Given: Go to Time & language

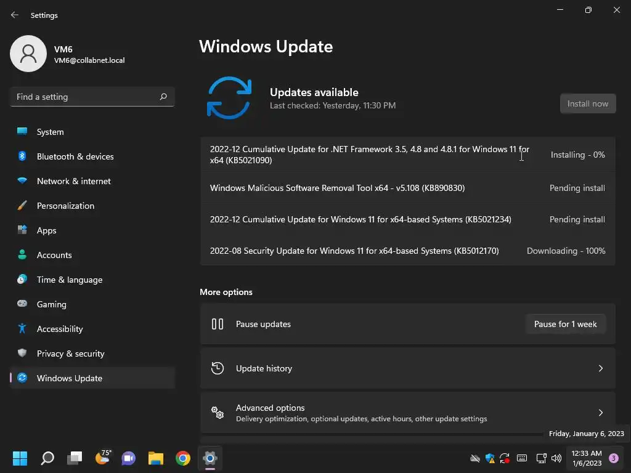Looking at the screenshot, I should point(92,280).
